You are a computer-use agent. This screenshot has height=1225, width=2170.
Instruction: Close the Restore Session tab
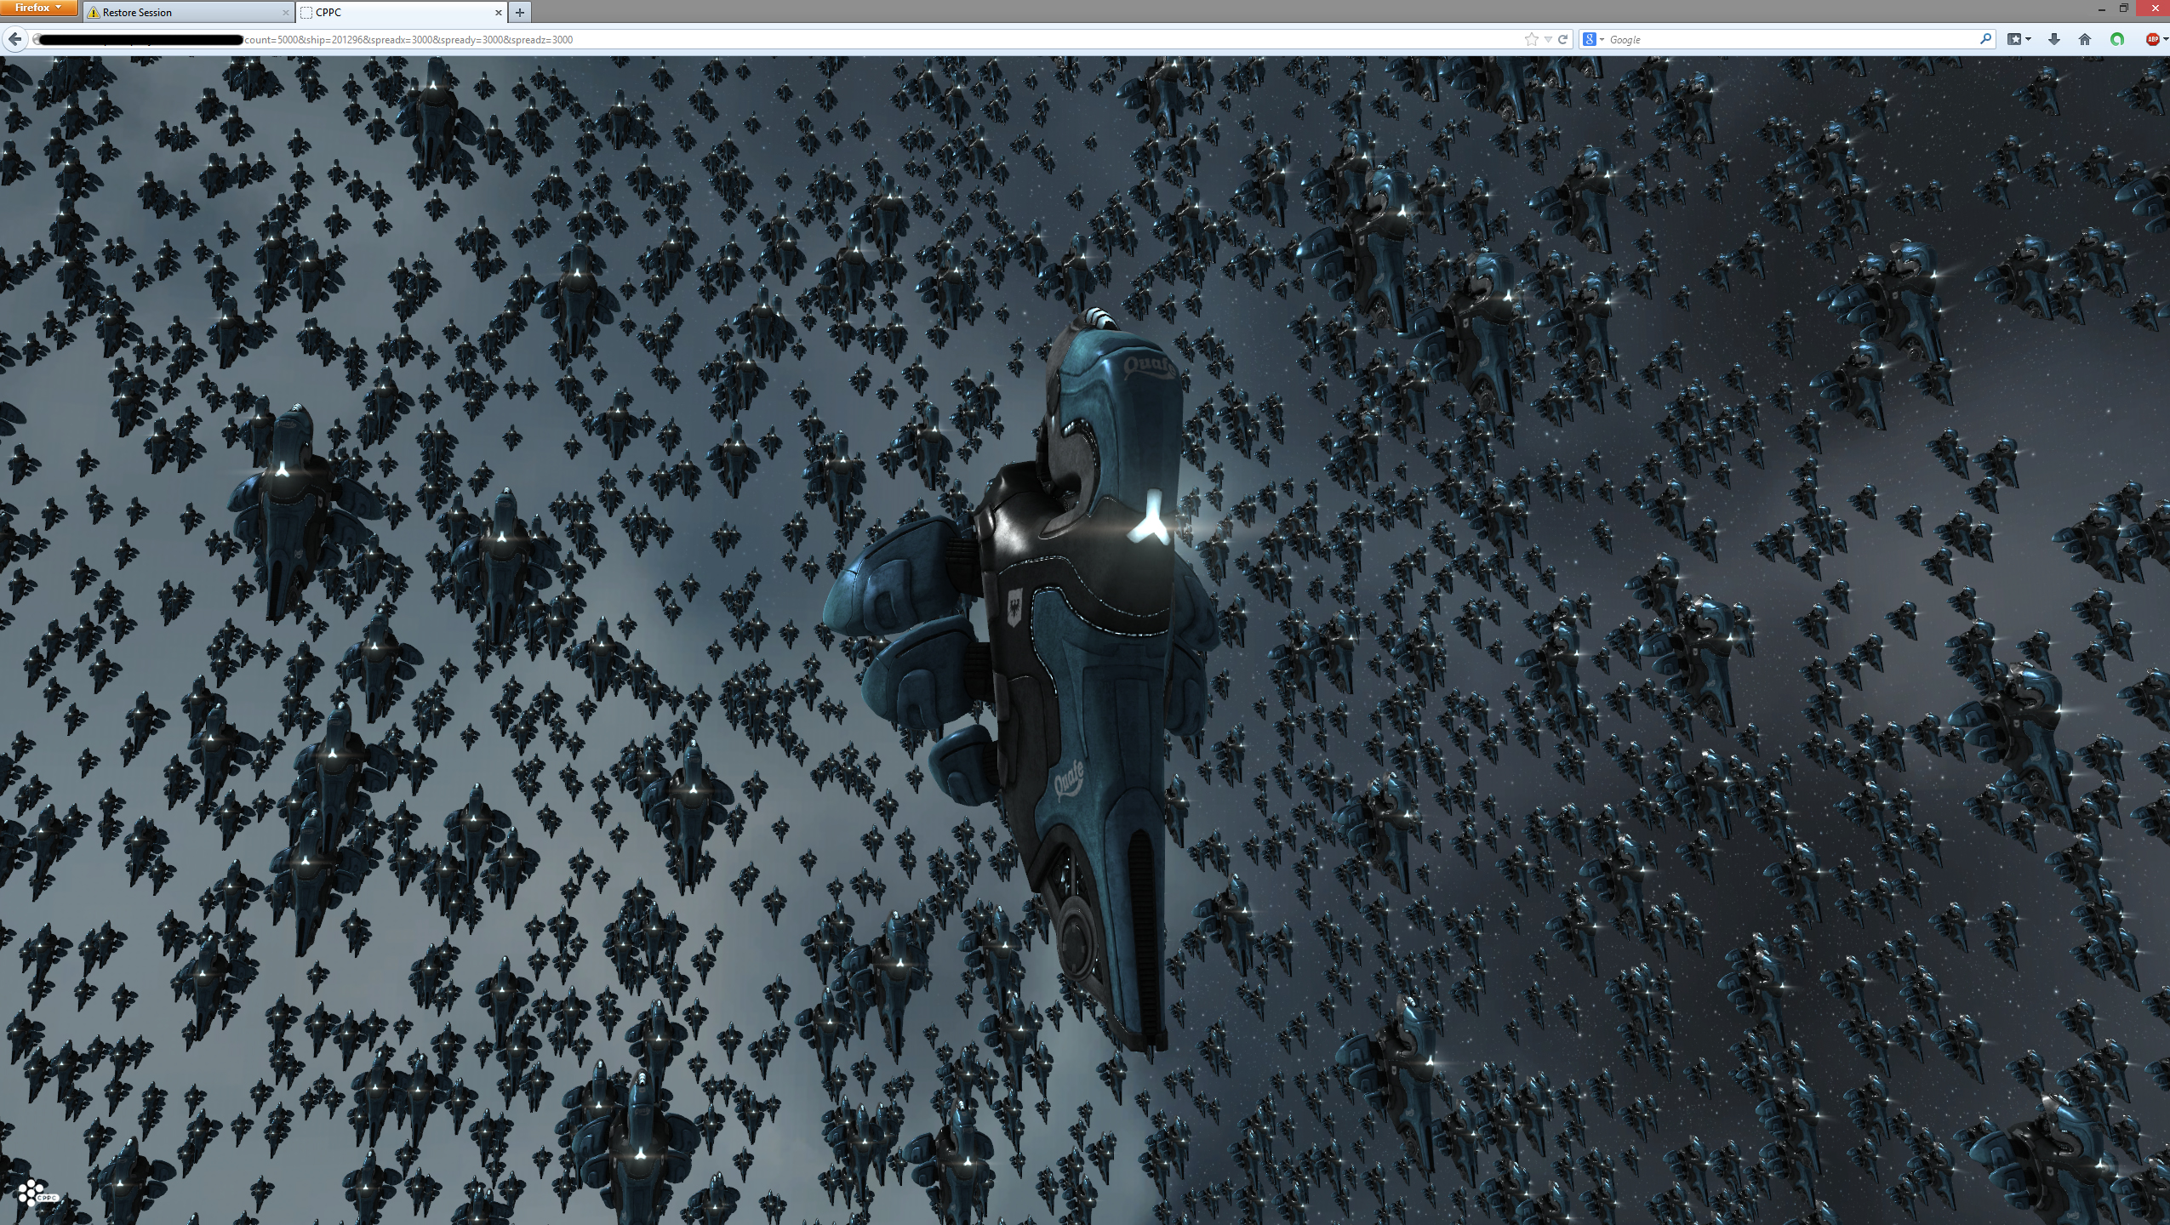[x=285, y=13]
